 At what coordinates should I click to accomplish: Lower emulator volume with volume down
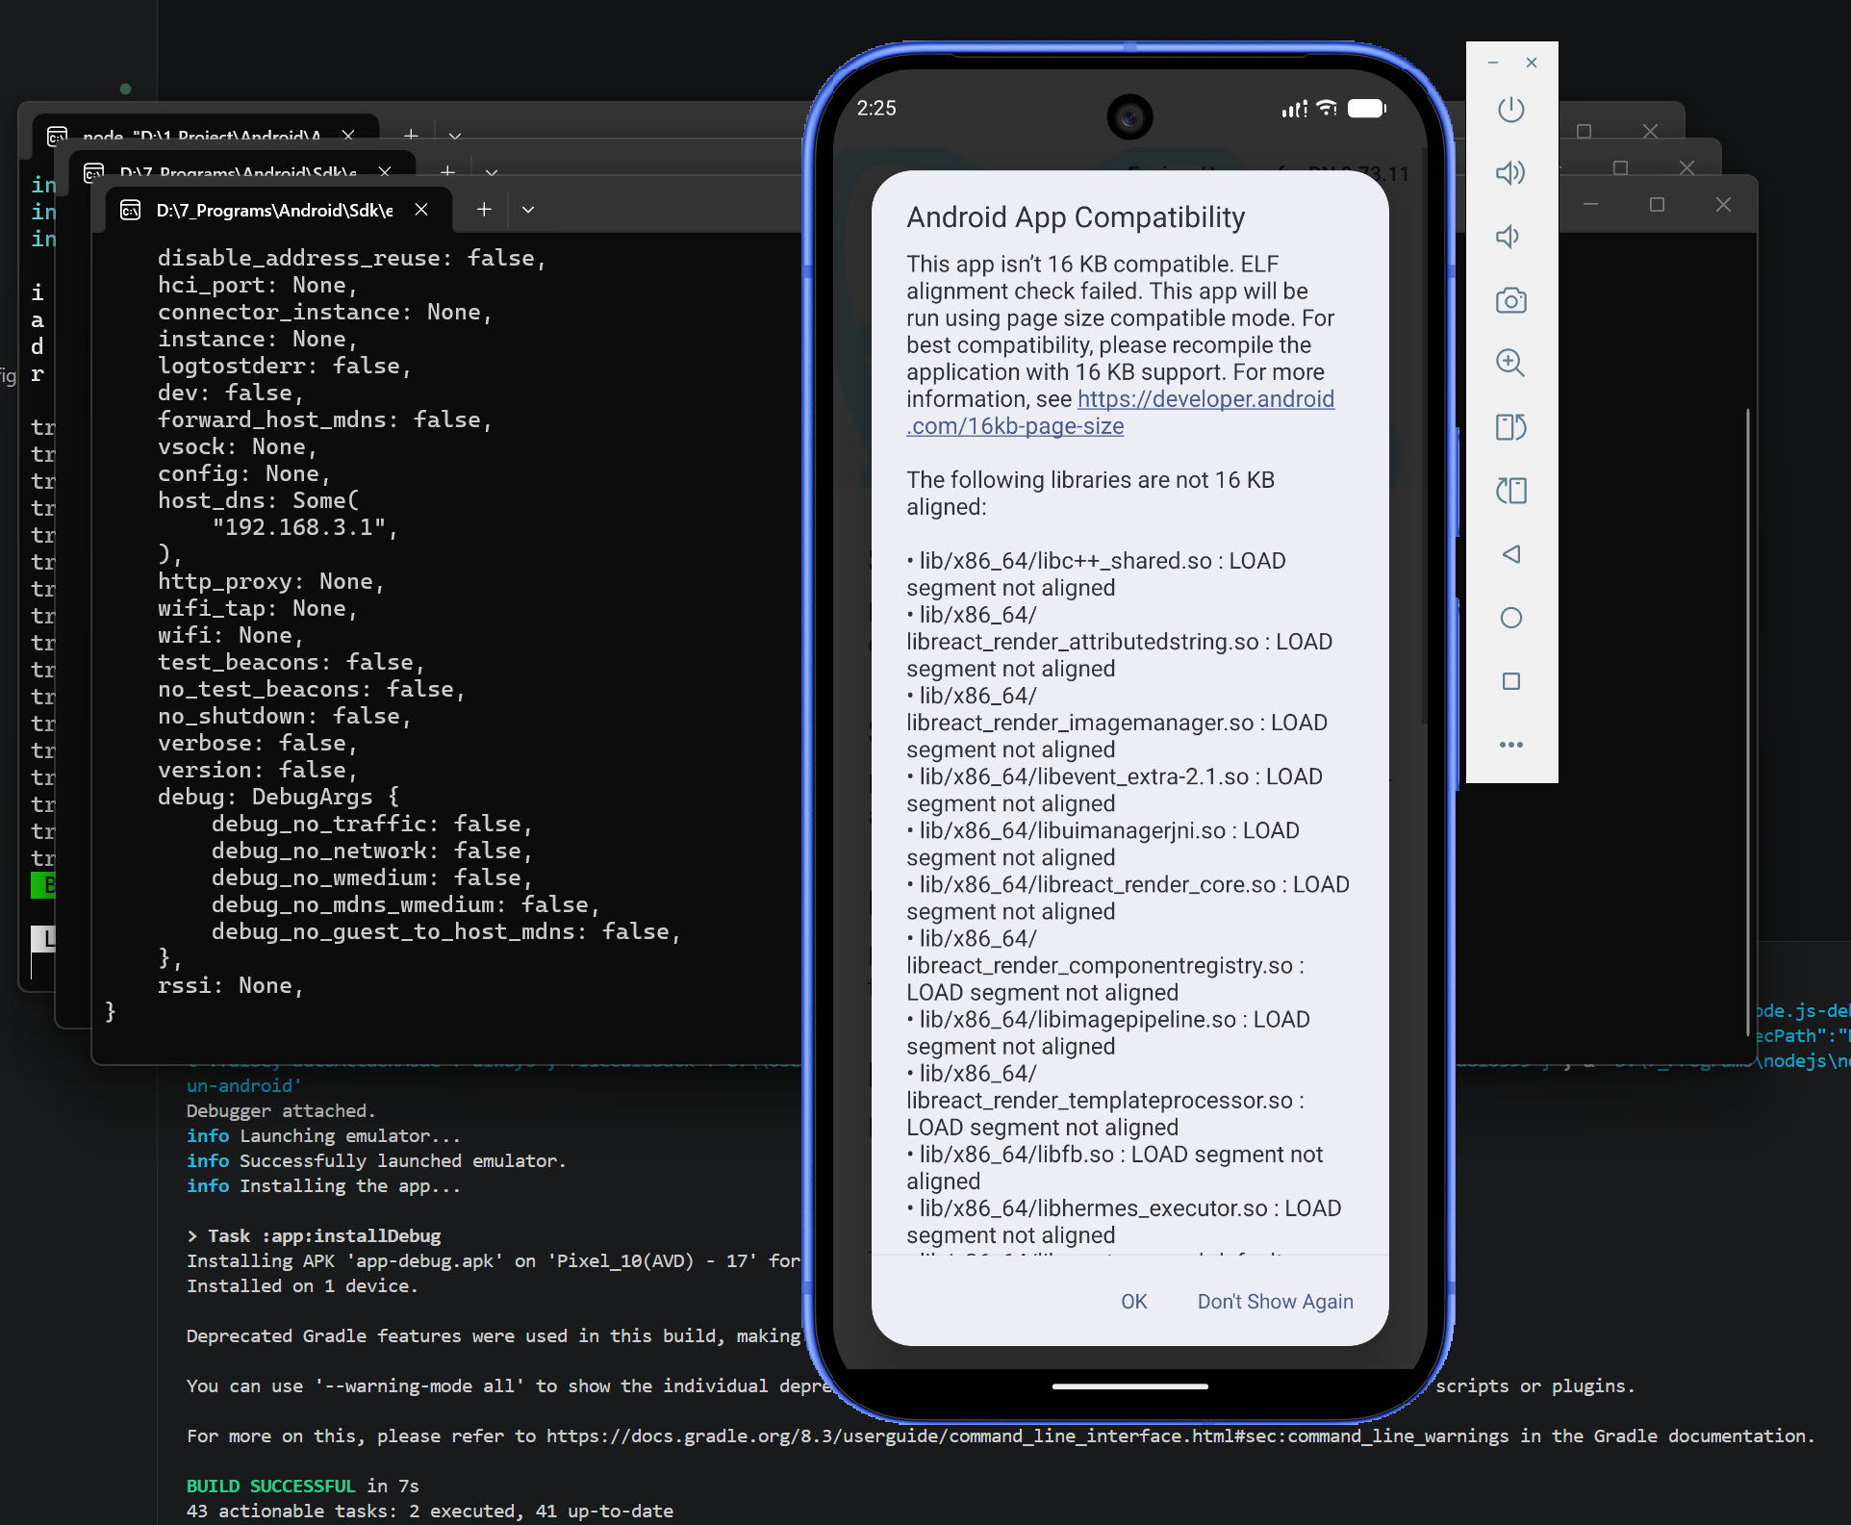(1509, 237)
